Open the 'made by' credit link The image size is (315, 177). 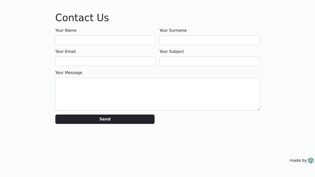[301, 160]
